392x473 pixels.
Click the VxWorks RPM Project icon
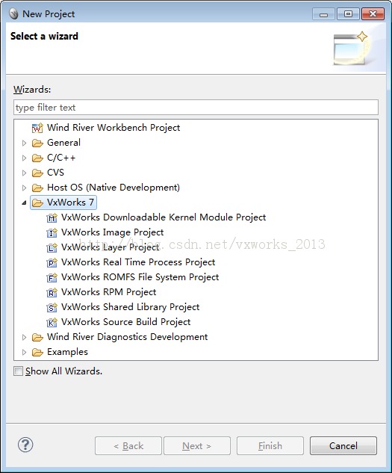pos(52,292)
